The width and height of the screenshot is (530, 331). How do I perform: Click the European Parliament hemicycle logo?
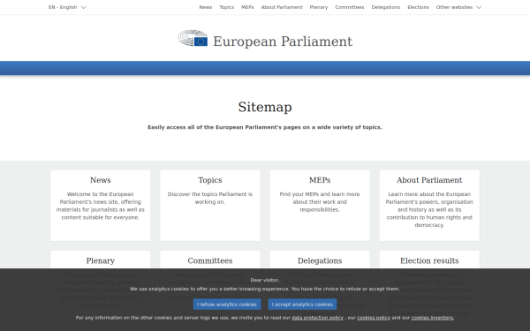193,38
